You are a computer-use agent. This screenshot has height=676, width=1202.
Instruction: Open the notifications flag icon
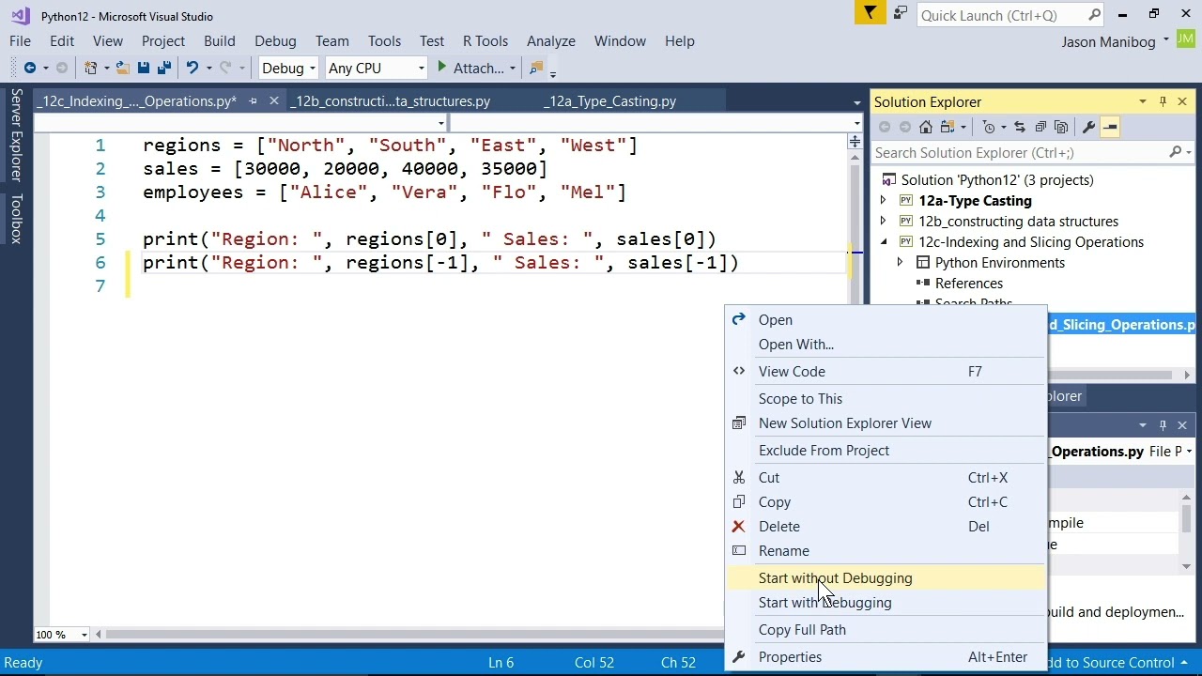pyautogui.click(x=871, y=13)
